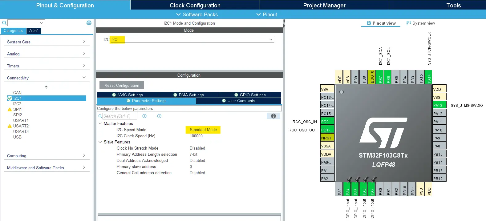
Task: Click the USART2 warning triangle icon
Action: point(10,126)
